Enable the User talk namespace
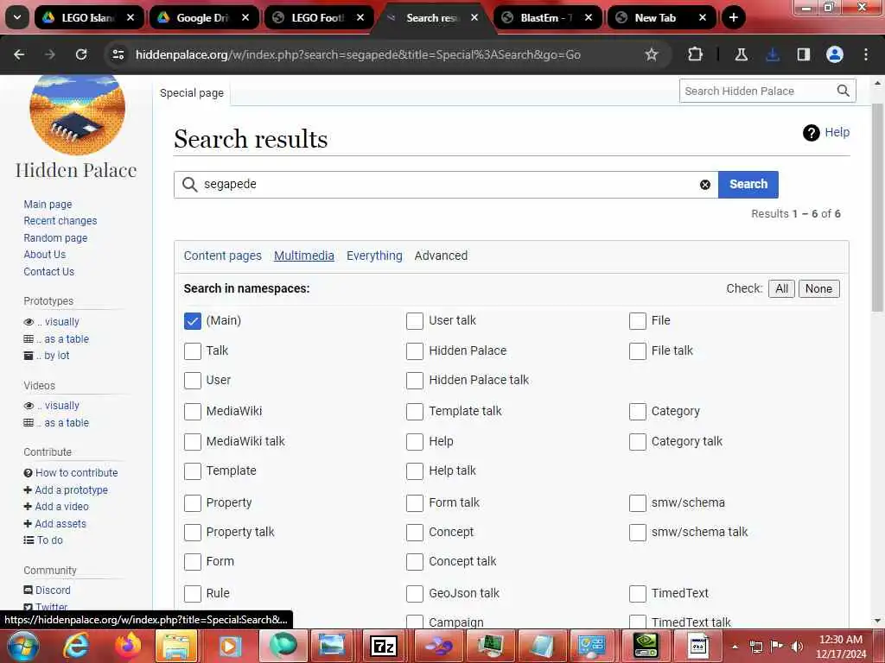 pos(415,321)
